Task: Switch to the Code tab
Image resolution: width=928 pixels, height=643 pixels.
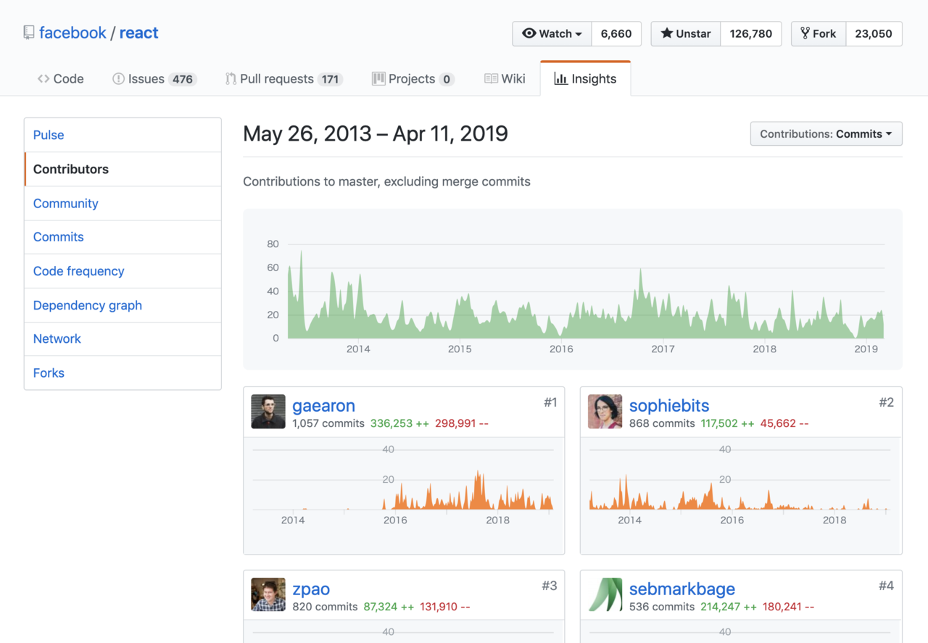Action: (x=61, y=79)
